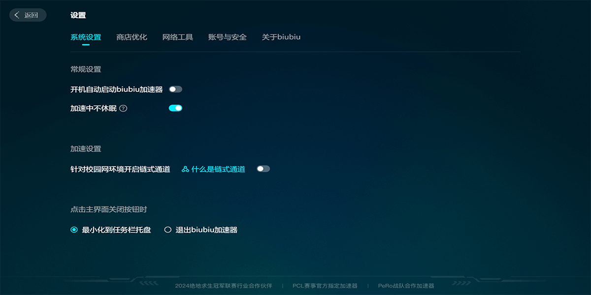
Task: Switch to the 商店优化 tab
Action: [x=131, y=36]
